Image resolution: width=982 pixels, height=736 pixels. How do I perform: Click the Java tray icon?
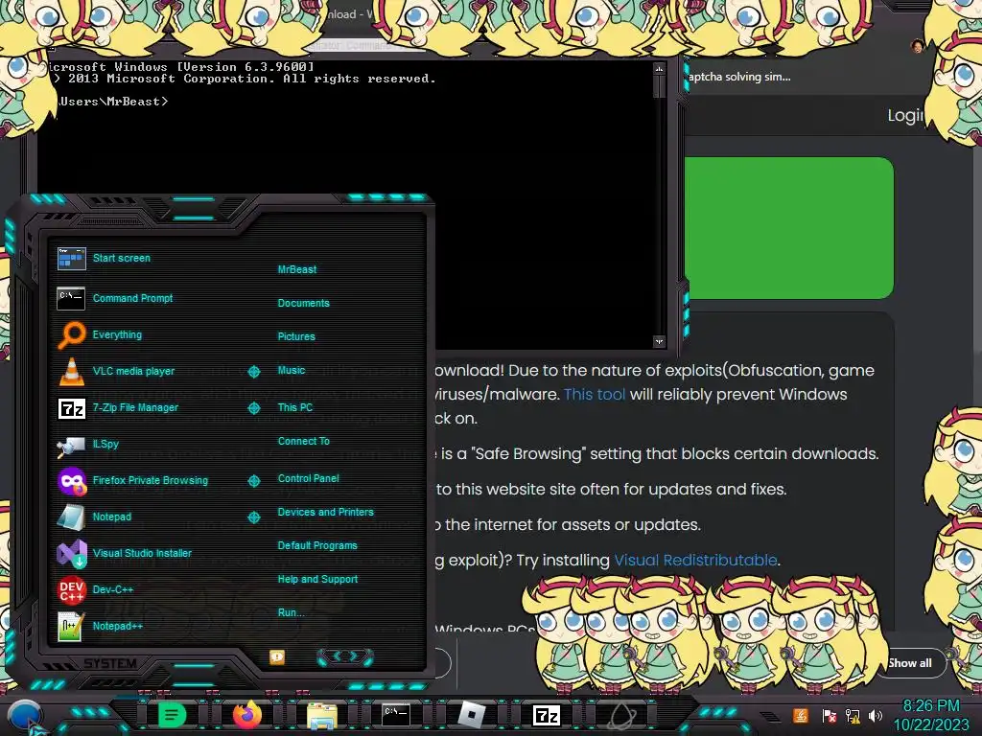pyautogui.click(x=801, y=715)
